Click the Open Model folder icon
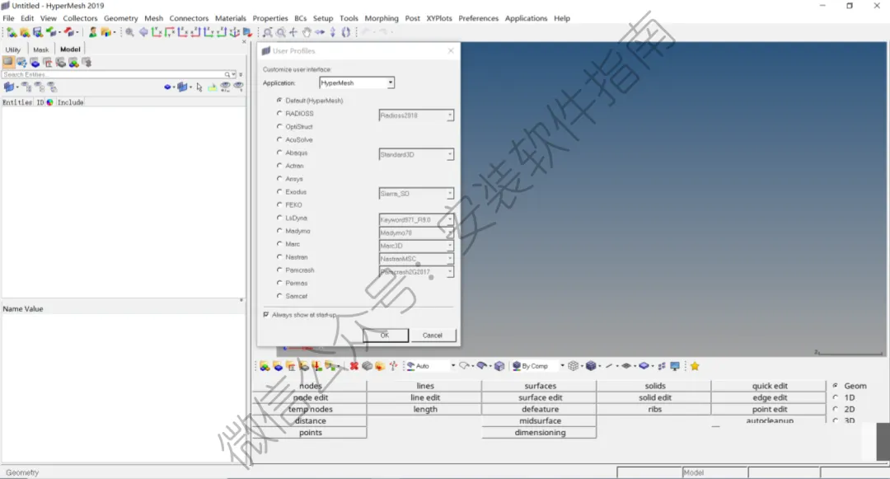 point(25,32)
